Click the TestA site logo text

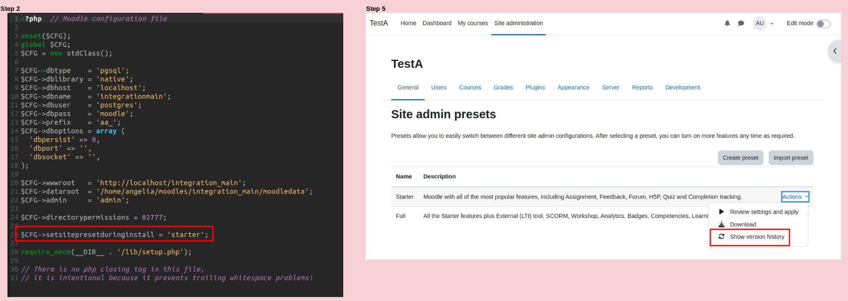tap(379, 23)
